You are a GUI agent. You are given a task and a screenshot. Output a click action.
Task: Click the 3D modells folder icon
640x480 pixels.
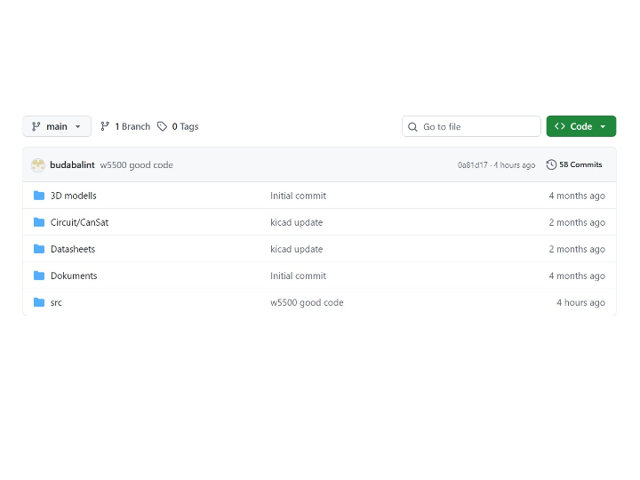click(39, 196)
